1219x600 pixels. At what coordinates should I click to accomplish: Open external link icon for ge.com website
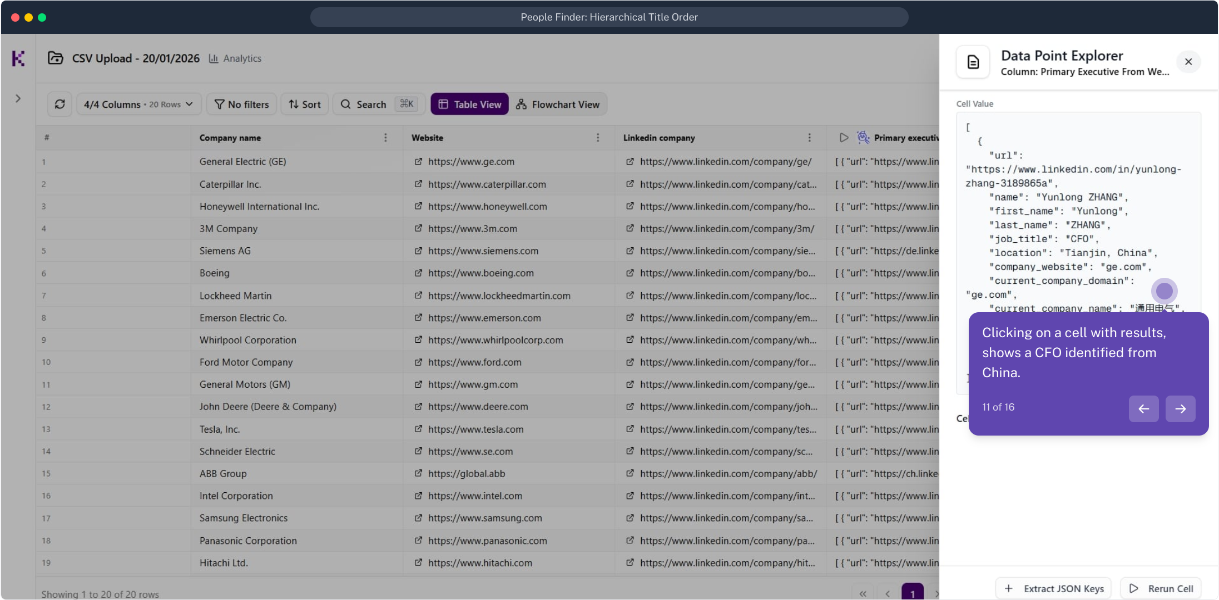coord(418,162)
